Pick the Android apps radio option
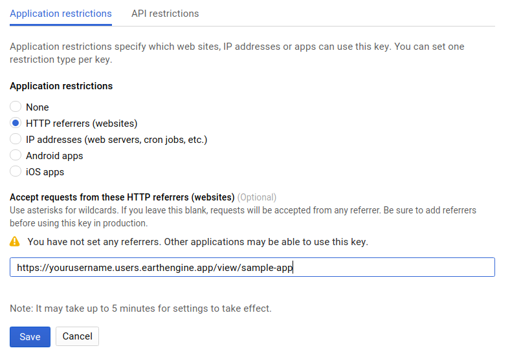The height and width of the screenshot is (357, 521). (x=16, y=156)
